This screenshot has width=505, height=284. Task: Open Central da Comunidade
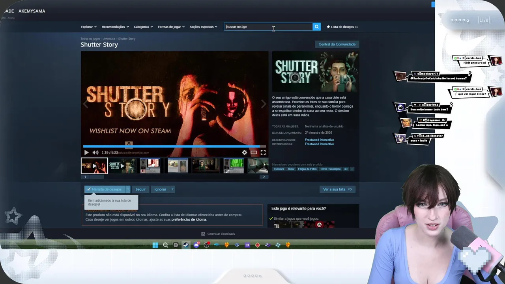click(337, 44)
